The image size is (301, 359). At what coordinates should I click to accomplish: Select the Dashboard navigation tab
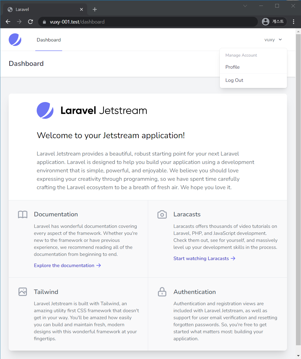tap(49, 40)
